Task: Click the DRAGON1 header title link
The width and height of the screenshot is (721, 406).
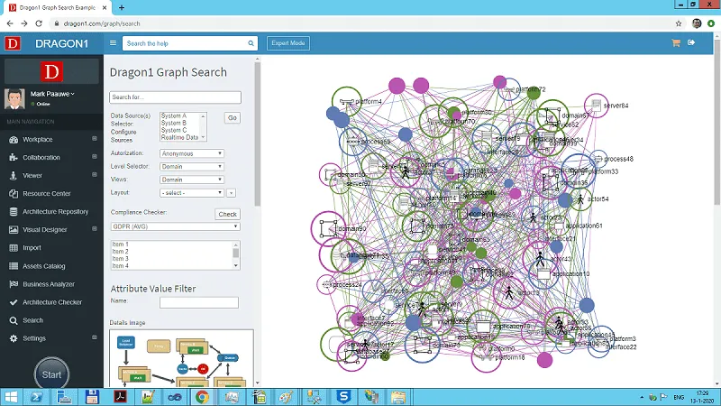Action: [61, 43]
